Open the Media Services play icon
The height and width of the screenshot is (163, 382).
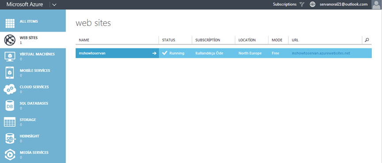click(x=10, y=155)
